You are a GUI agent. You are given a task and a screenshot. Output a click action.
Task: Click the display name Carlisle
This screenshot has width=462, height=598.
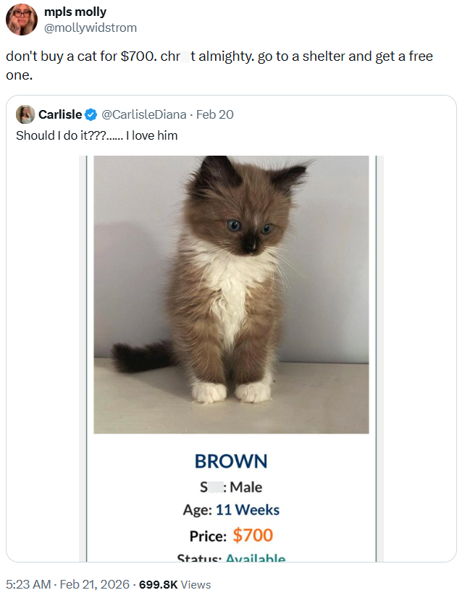59,114
